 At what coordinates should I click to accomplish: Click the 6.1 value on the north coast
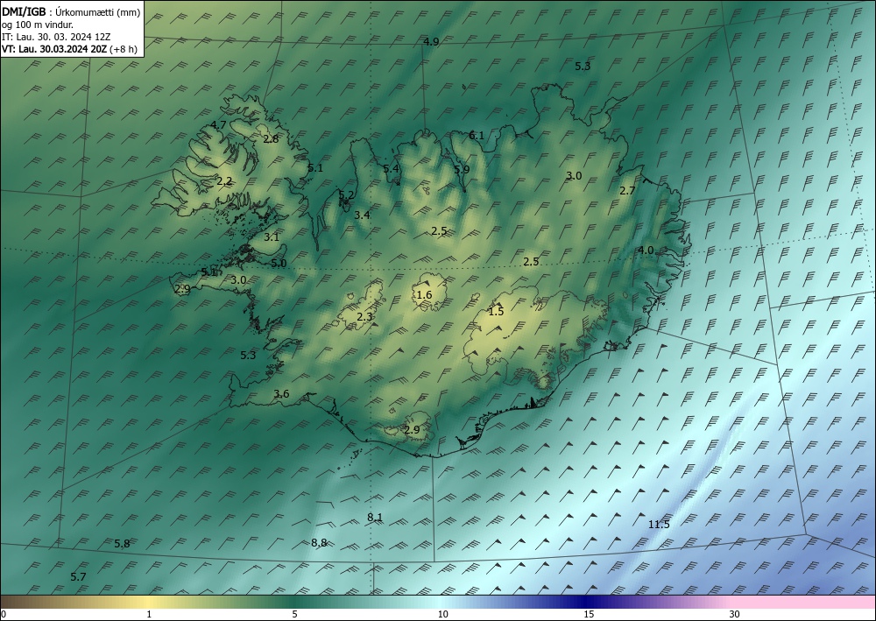tap(476, 135)
